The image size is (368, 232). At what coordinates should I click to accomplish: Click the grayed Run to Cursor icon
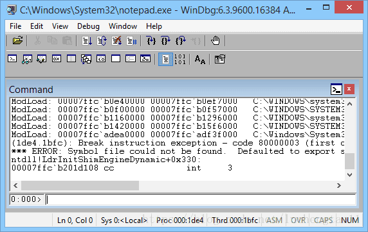196,40
